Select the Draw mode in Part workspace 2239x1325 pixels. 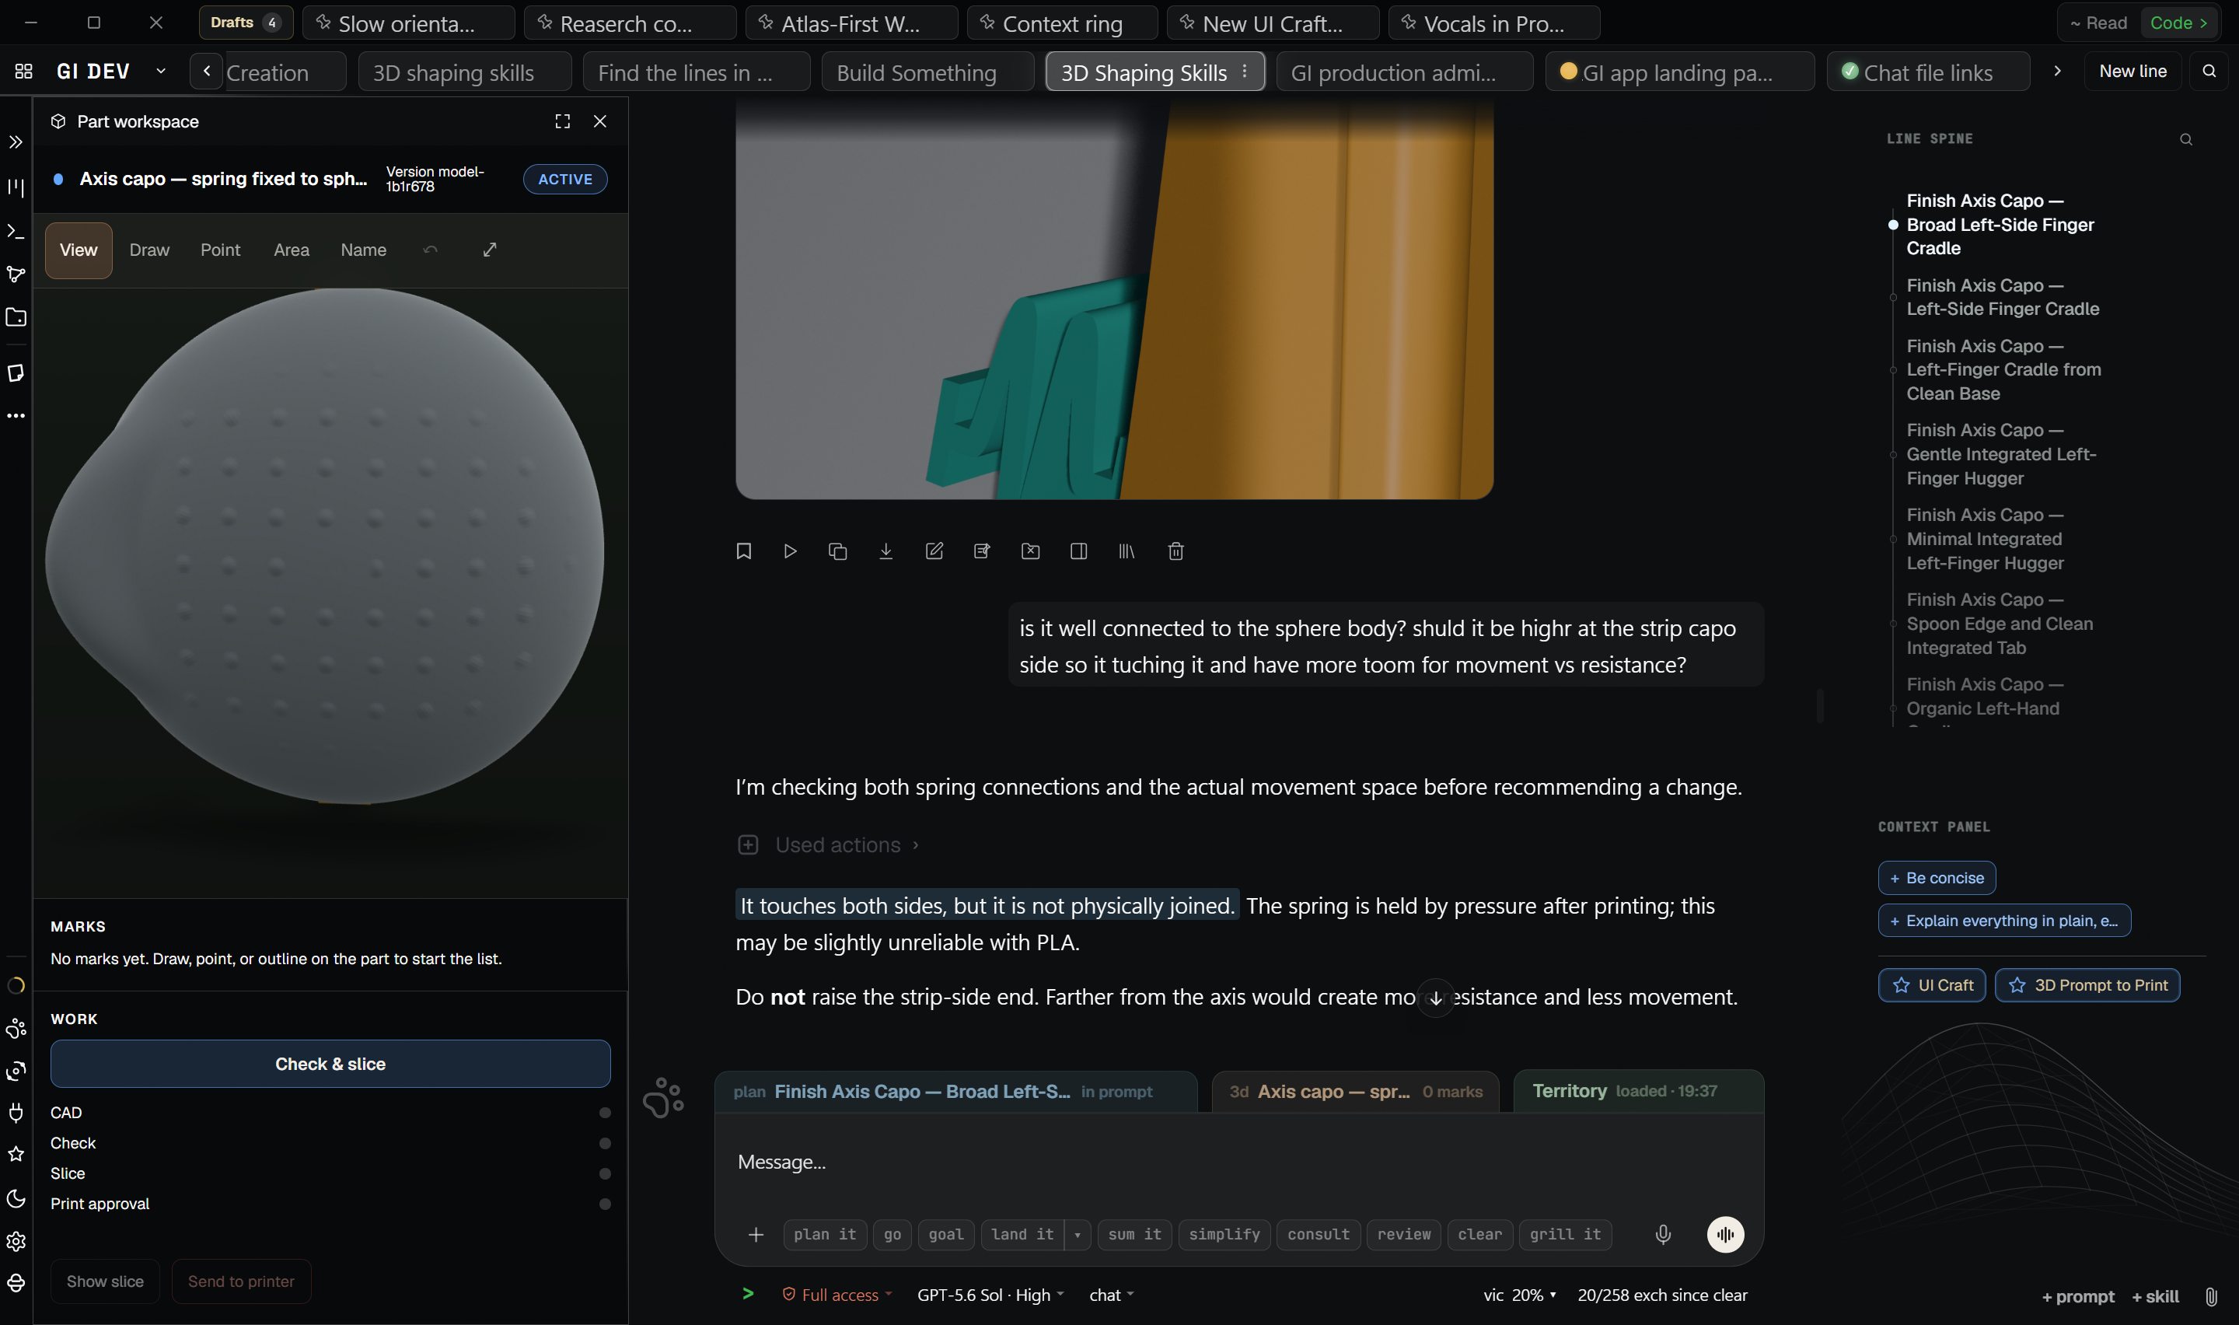(149, 250)
